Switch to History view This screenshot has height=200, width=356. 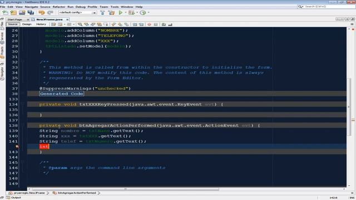tap(41, 24)
